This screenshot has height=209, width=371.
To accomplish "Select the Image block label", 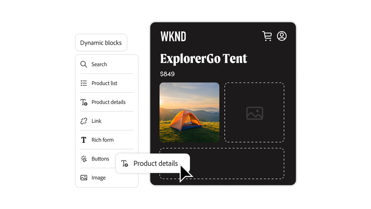I will (98, 178).
